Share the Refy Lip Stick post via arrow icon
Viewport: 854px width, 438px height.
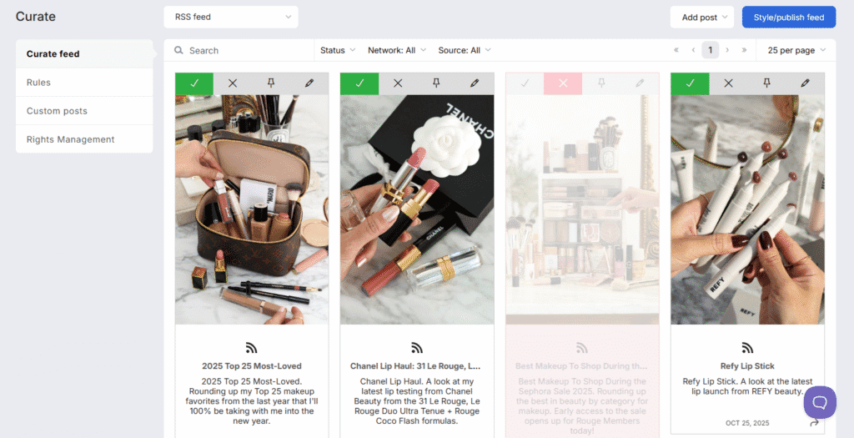[x=814, y=423]
